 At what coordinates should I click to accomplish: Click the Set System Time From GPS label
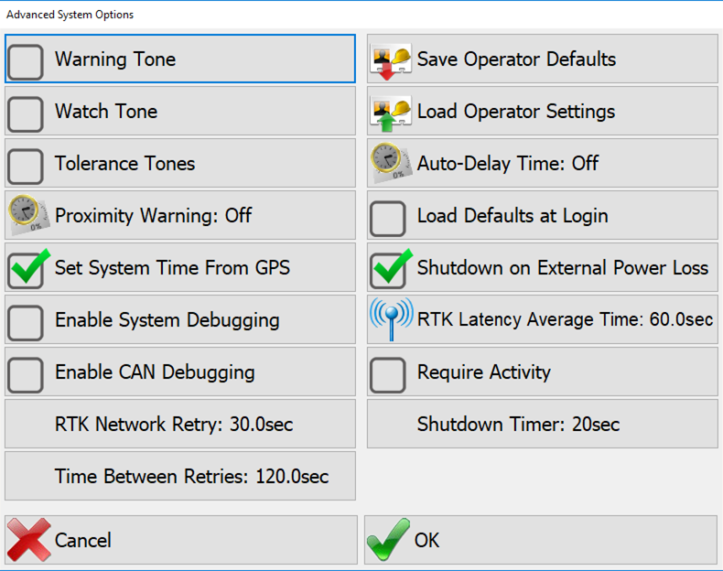tap(172, 268)
